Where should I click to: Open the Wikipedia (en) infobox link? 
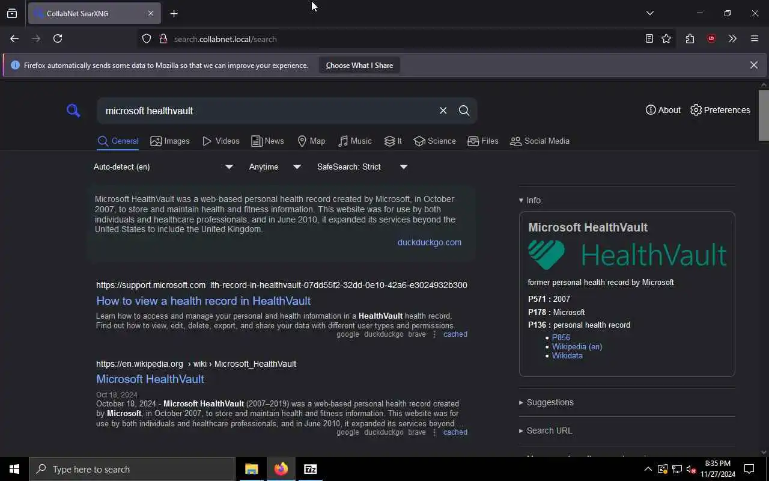[x=577, y=346]
